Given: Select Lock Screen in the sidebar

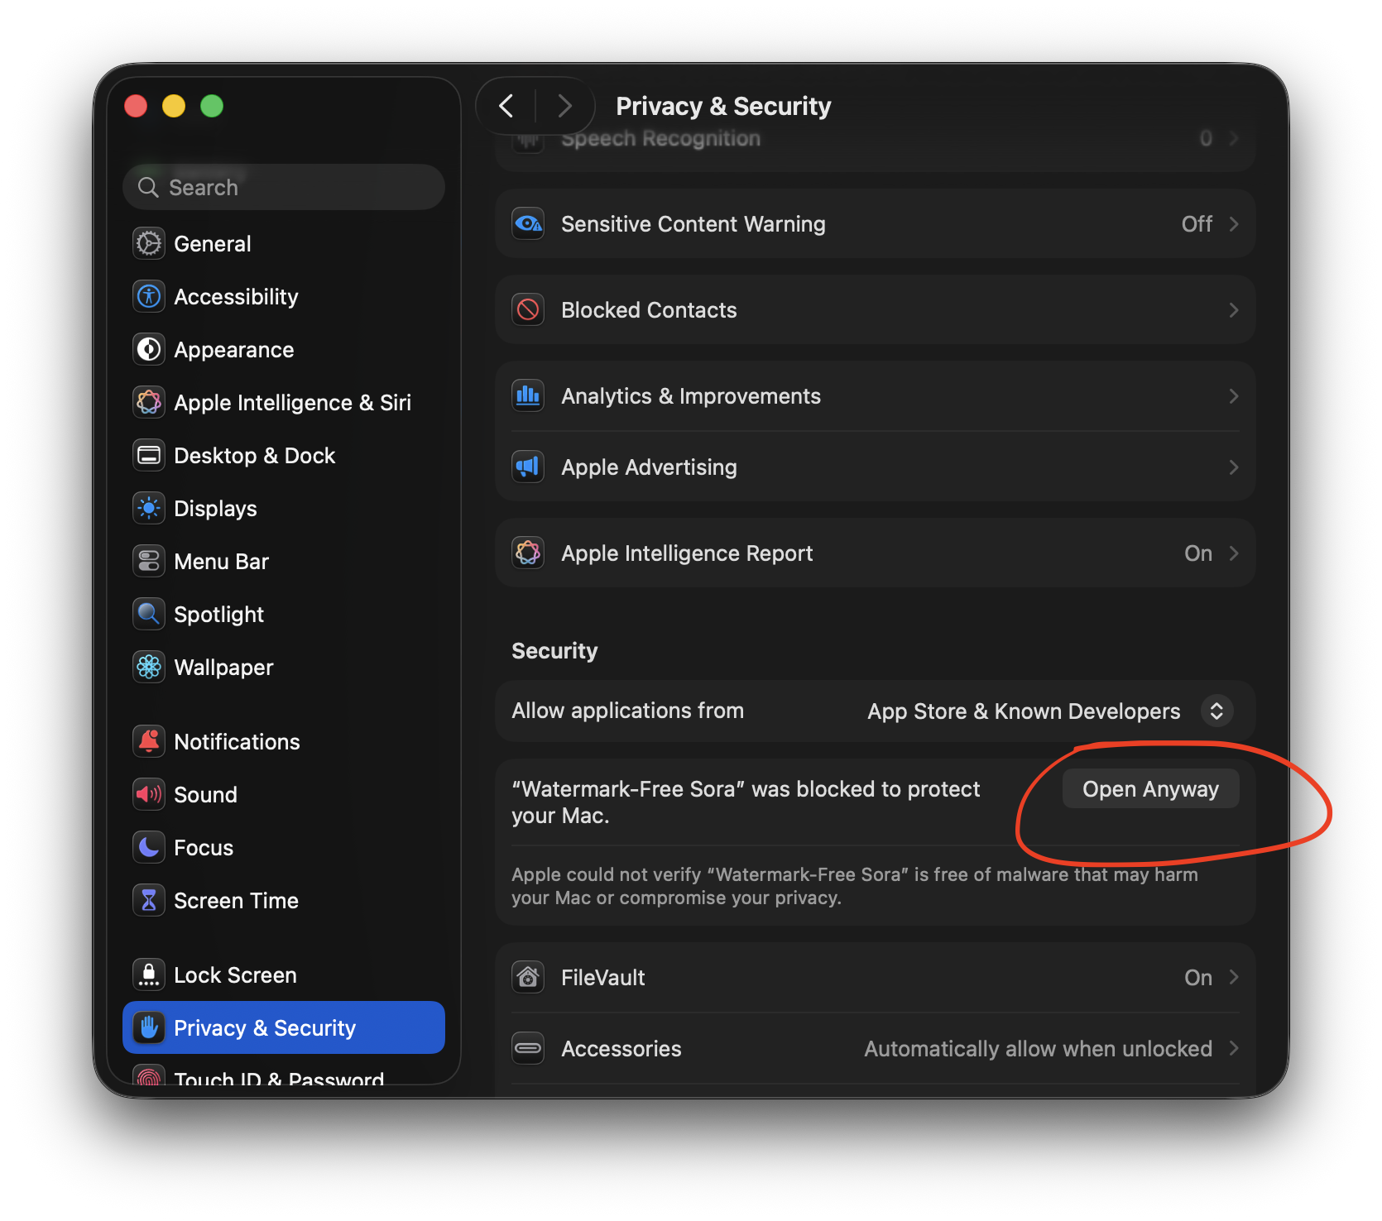Looking at the screenshot, I should (284, 974).
